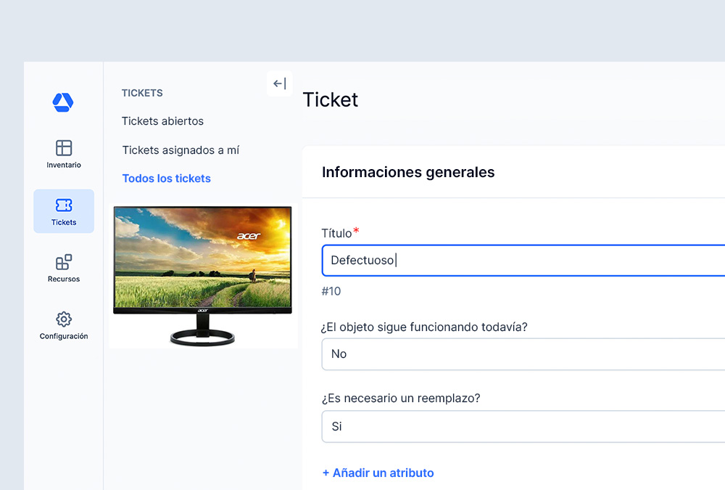Viewport: 725px width, 490px height.
Task: Click '+ Añadir un atributo'
Action: point(378,473)
